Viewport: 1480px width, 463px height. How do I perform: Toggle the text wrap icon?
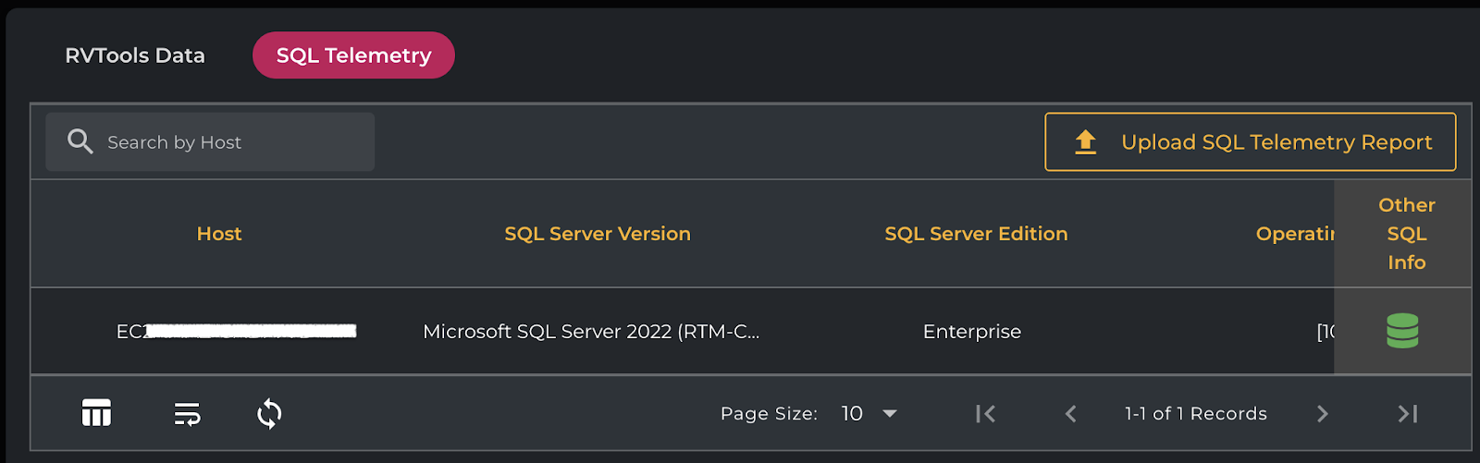point(187,413)
